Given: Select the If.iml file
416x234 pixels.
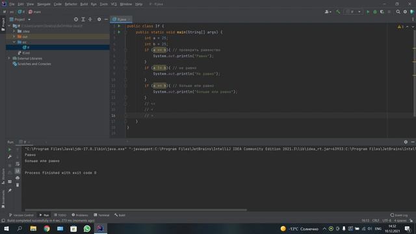Looking at the screenshot, I should click(23, 53).
